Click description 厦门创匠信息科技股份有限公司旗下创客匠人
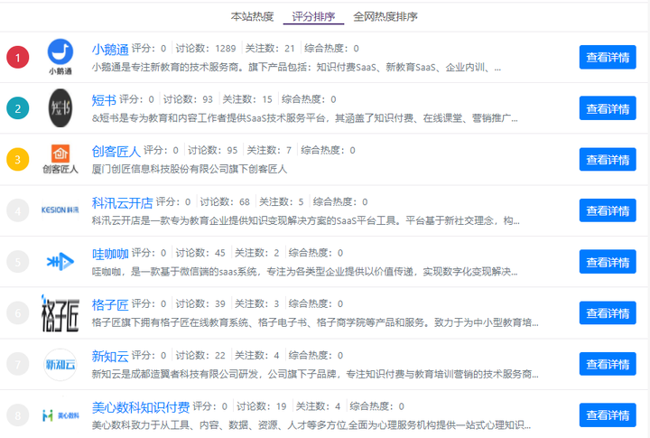Image resolution: width=650 pixels, height=438 pixels. tap(190, 170)
